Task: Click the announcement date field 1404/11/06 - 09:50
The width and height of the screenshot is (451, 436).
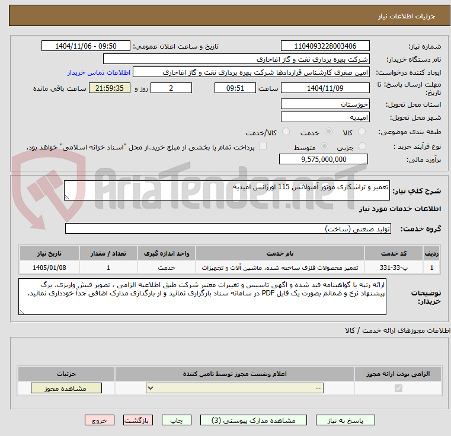Action: [86, 46]
